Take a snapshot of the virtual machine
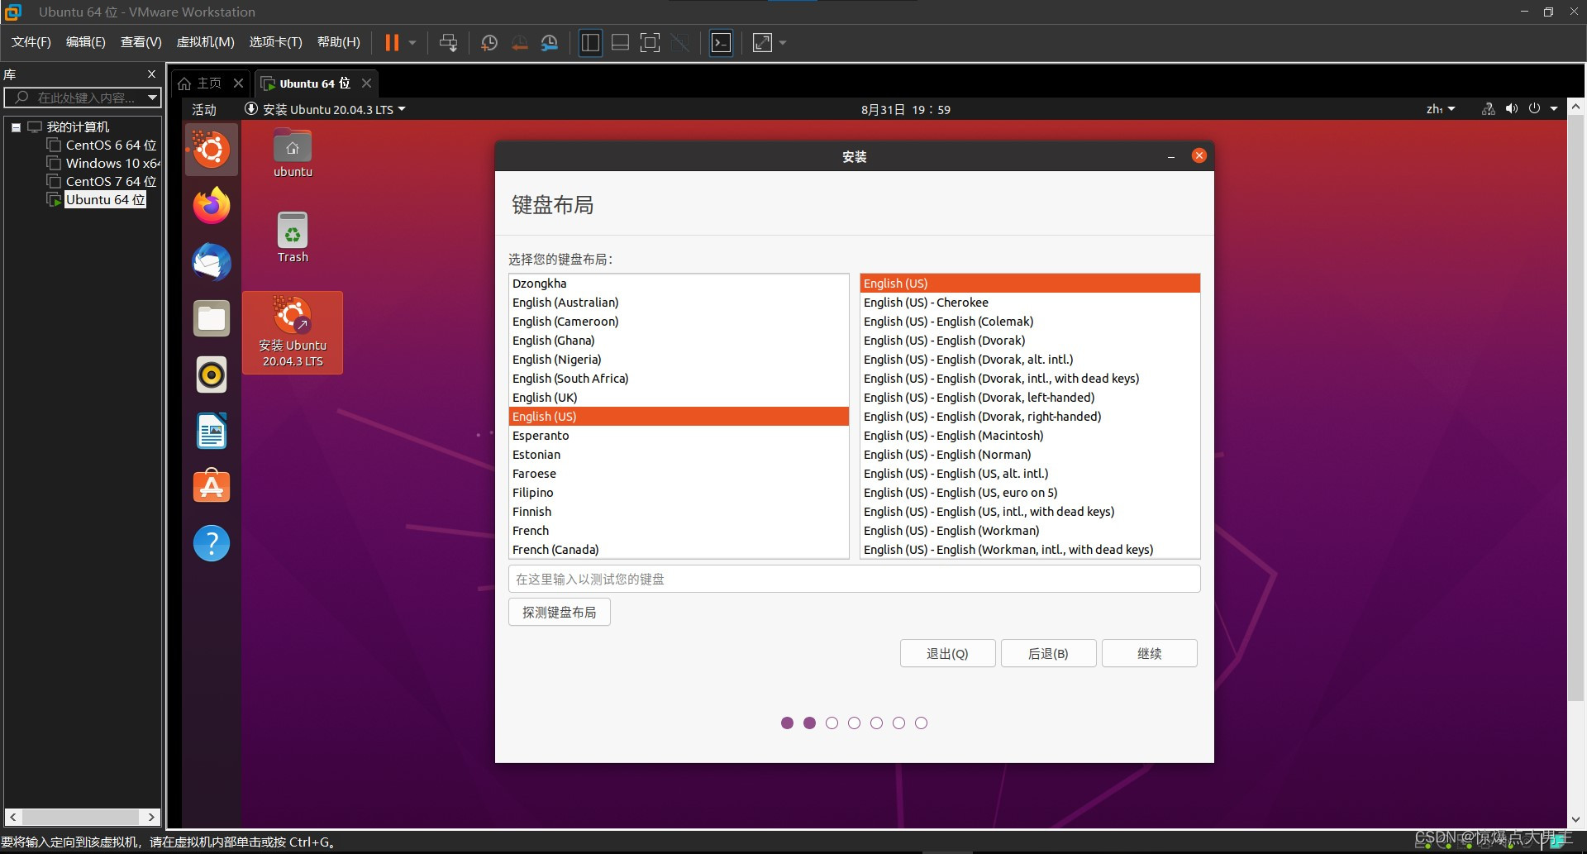 tap(488, 42)
